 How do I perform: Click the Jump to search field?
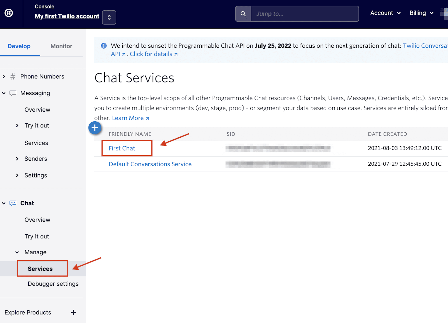pyautogui.click(x=304, y=13)
